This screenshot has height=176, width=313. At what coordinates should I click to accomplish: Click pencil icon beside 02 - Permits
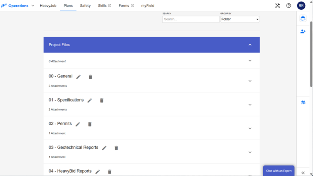click(x=78, y=124)
